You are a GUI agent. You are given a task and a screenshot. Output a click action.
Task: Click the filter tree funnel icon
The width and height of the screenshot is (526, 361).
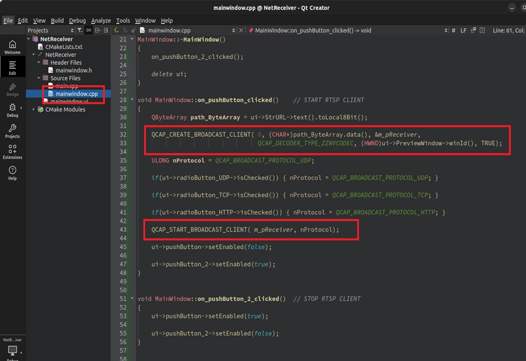tap(79, 30)
